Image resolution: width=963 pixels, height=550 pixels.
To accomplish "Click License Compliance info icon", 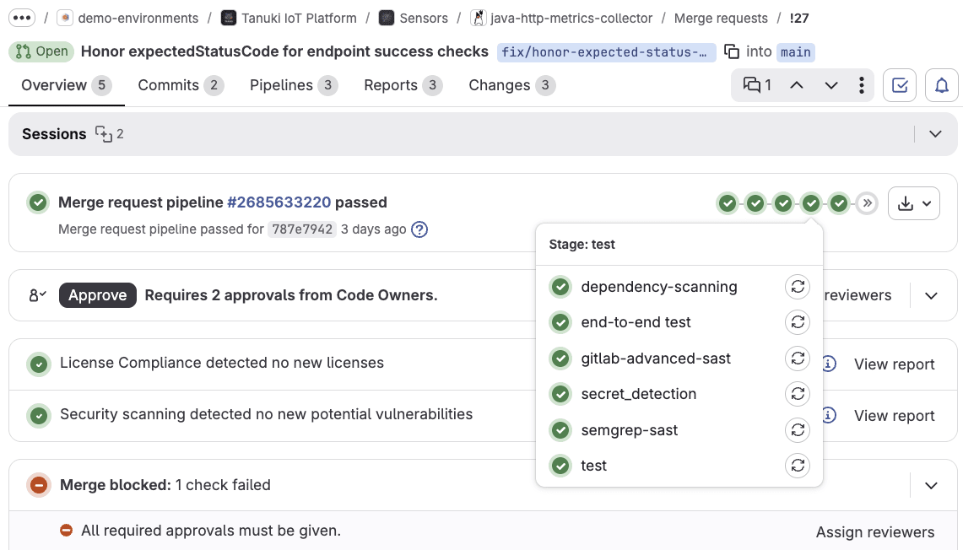I will point(829,364).
